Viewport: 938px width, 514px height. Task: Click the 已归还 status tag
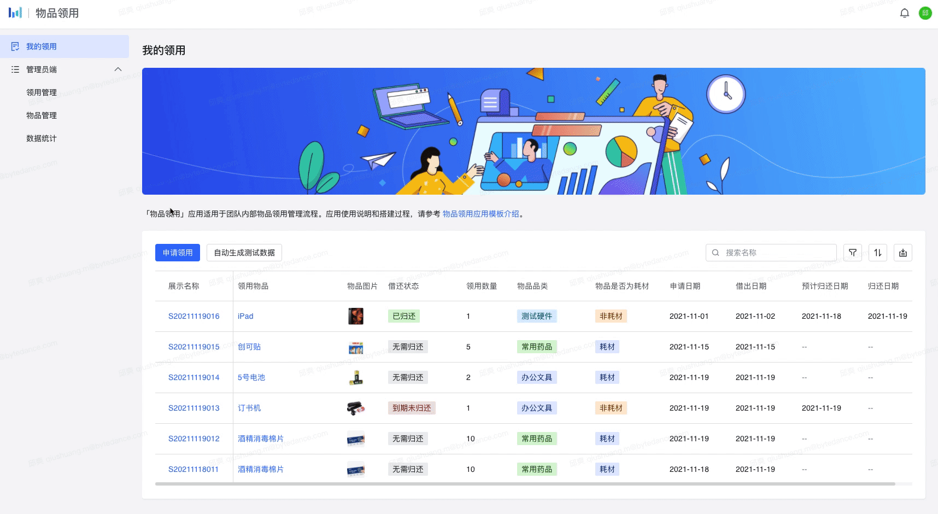click(404, 316)
